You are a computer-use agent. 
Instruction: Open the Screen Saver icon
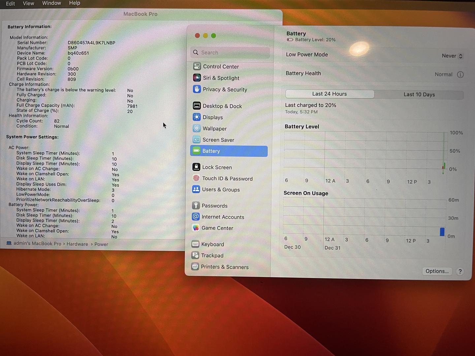click(196, 139)
